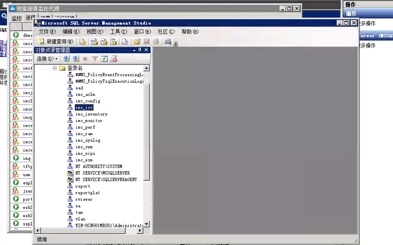393x245 pixels.
Task: Click the script with red mark icon
Action: coord(114,59)
